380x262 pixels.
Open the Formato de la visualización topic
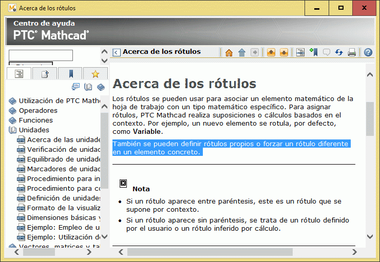(64, 208)
